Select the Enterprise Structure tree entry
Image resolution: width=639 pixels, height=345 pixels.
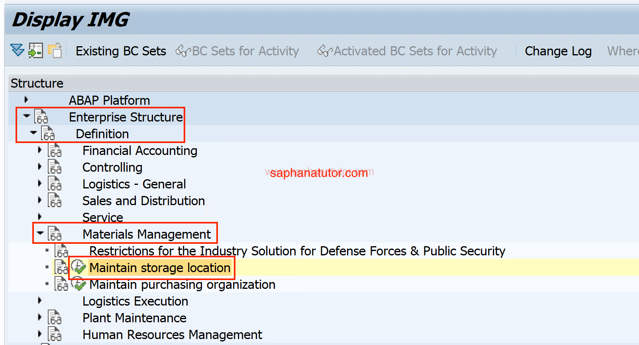125,117
